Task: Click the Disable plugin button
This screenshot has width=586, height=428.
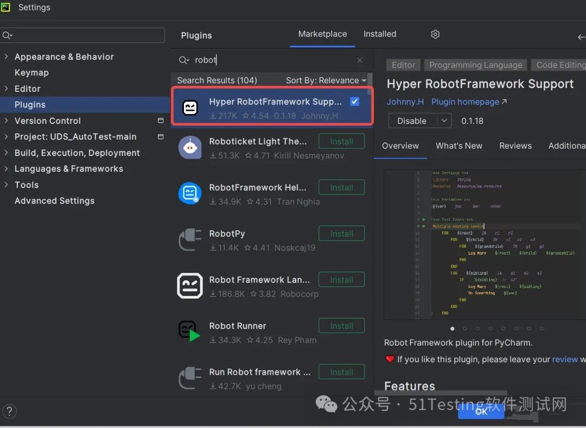Action: point(412,121)
